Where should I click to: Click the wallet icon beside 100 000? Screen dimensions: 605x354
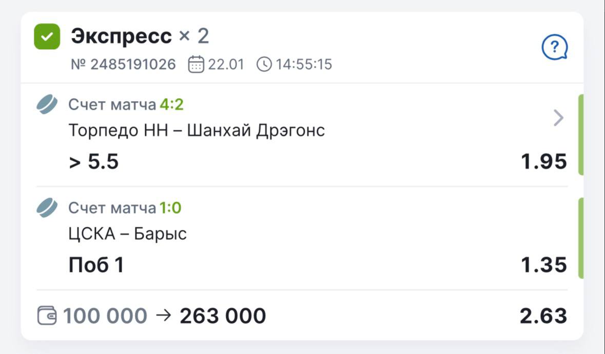47,316
